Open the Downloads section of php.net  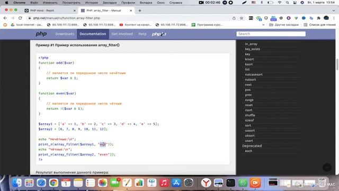[x=65, y=34]
